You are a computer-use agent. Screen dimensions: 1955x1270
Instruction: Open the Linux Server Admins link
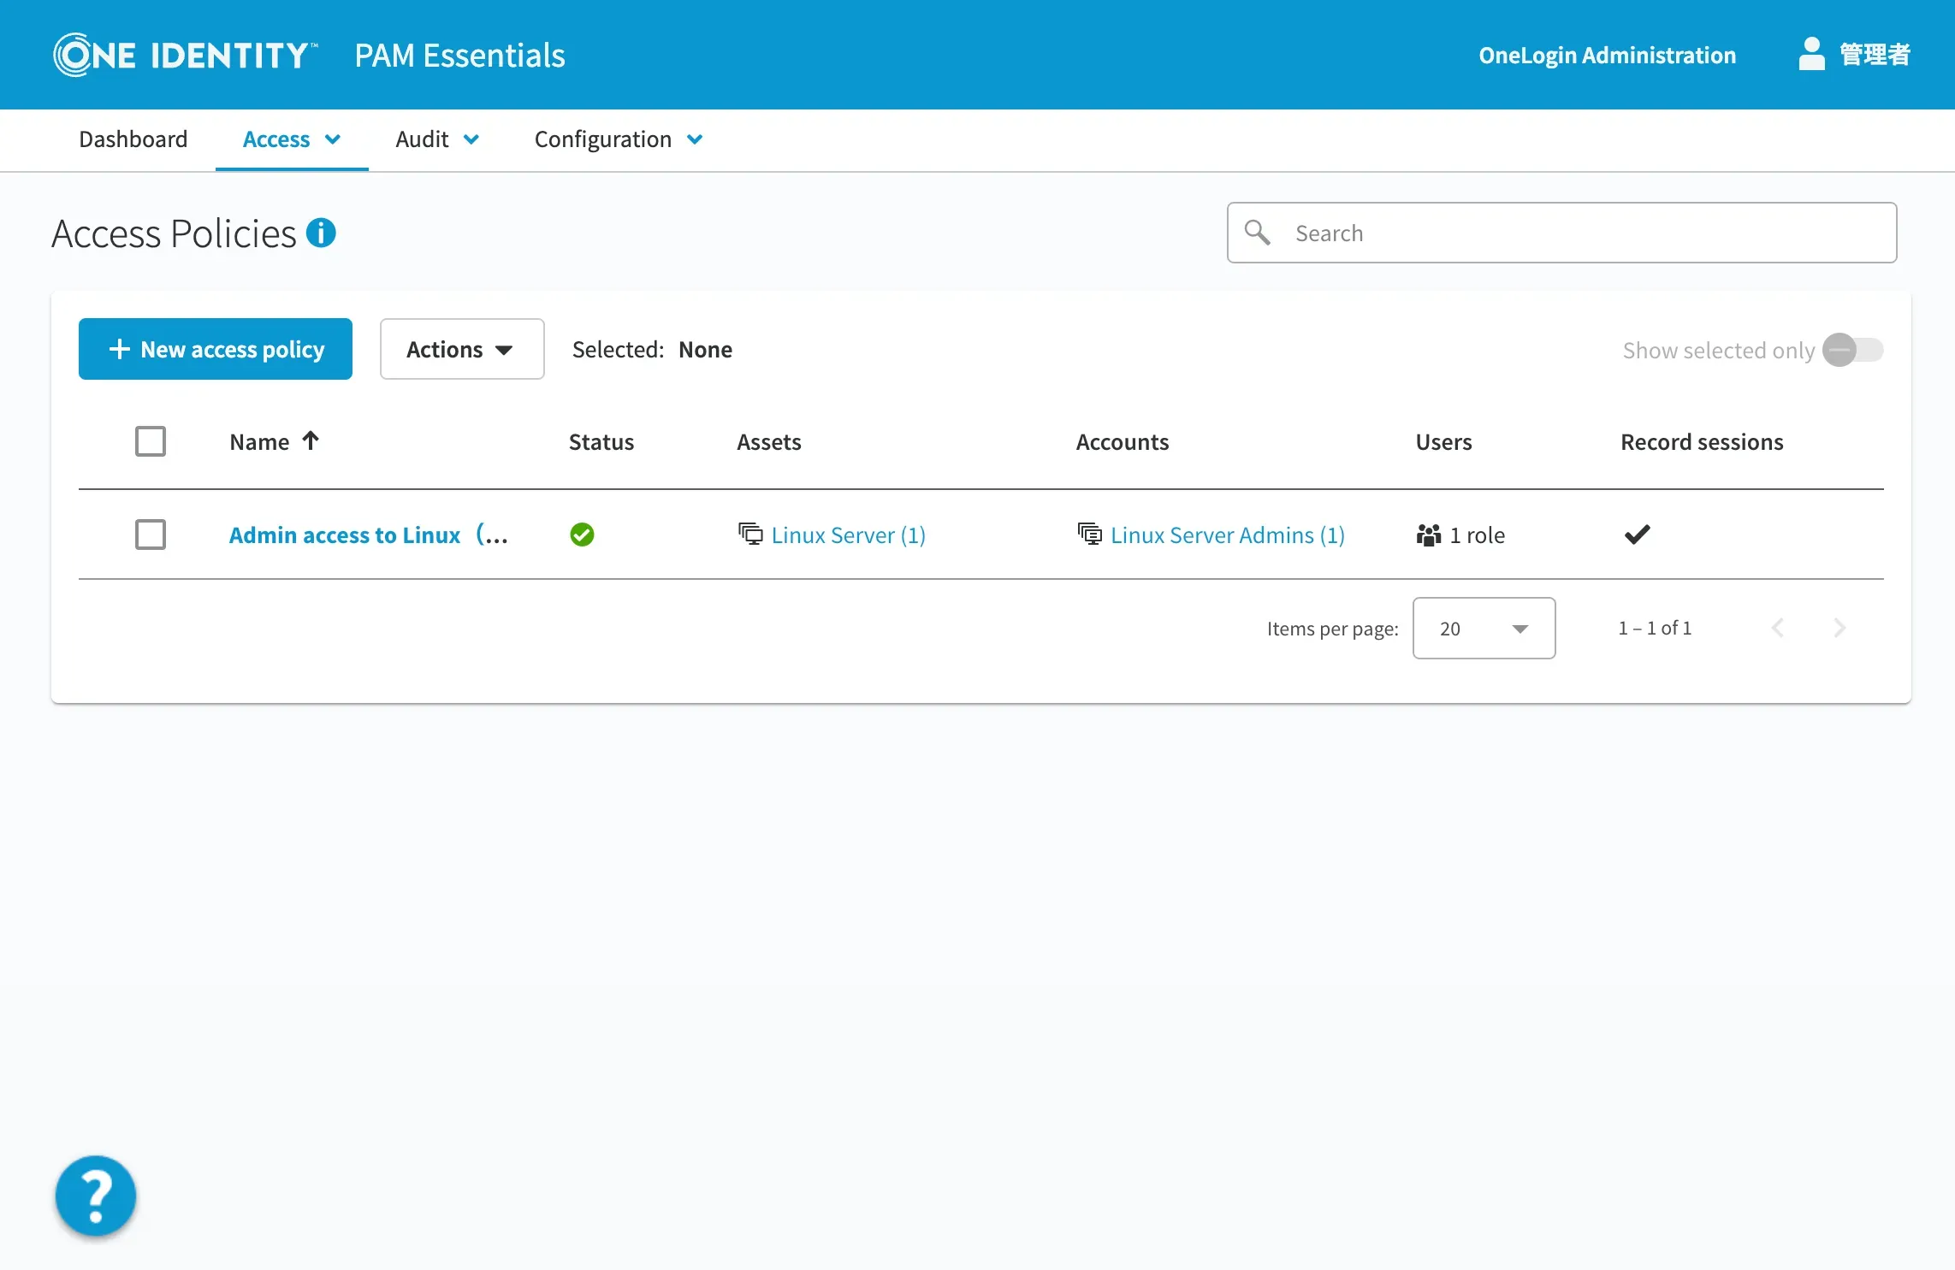click(1227, 535)
